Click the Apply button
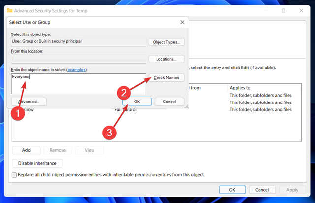 (292, 190)
